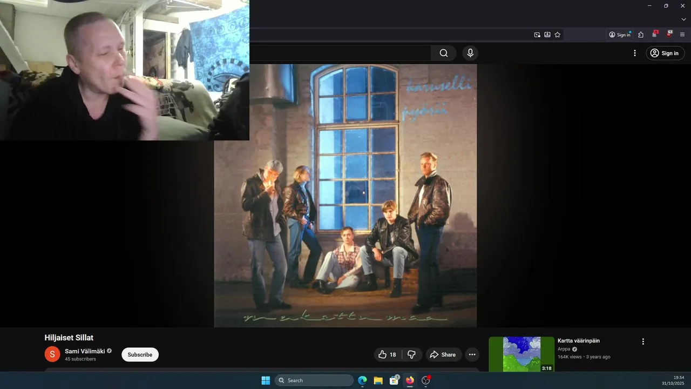This screenshot has height=389, width=691.
Task: Click the 45 subscribers text
Action: [x=80, y=359]
